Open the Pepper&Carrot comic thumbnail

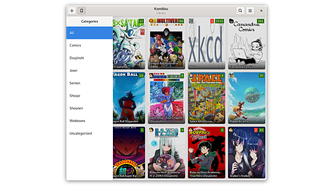246,98
